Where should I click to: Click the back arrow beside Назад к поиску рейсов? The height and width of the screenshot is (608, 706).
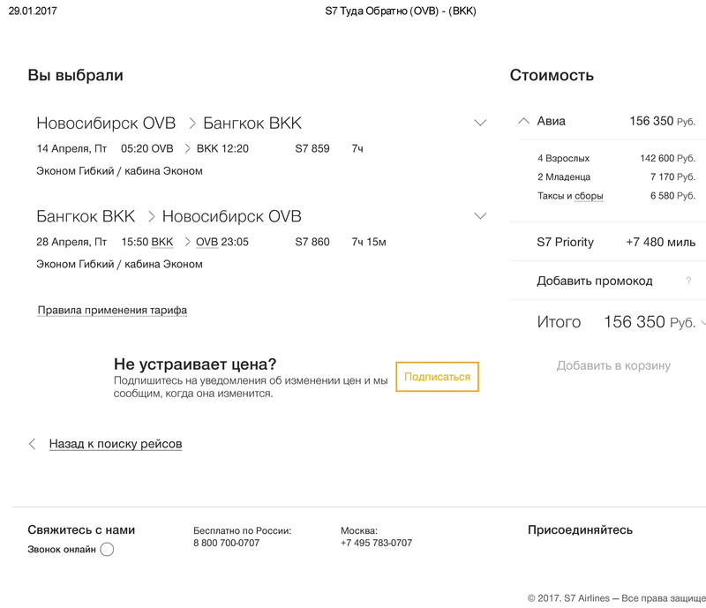click(x=33, y=444)
